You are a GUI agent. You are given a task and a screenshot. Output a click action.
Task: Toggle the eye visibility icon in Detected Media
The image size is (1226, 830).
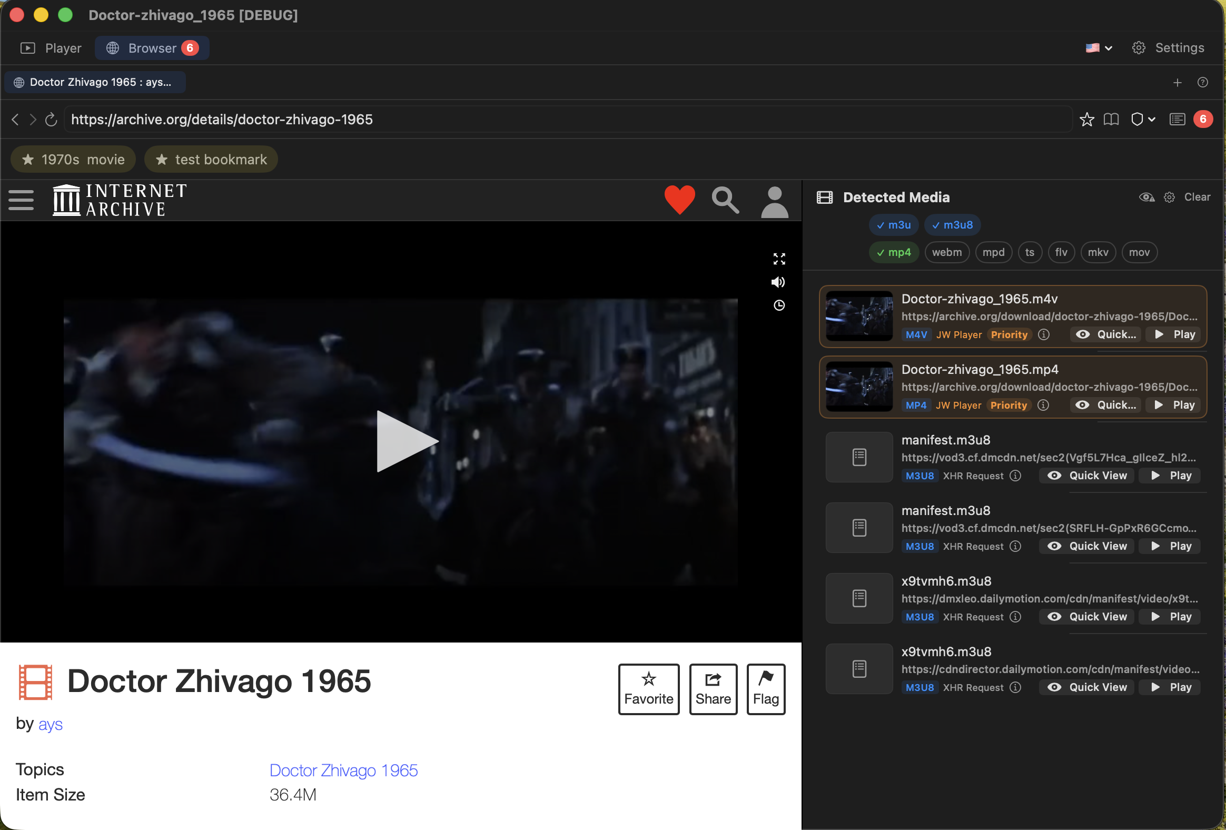(1146, 197)
